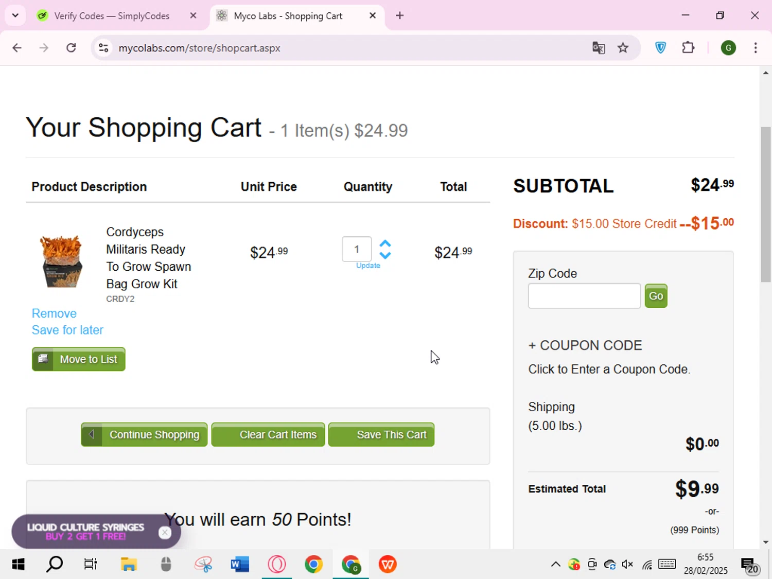Open the Liquid Culture Syringes promo banner
Viewport: 772px width, 579px height.
(85, 532)
